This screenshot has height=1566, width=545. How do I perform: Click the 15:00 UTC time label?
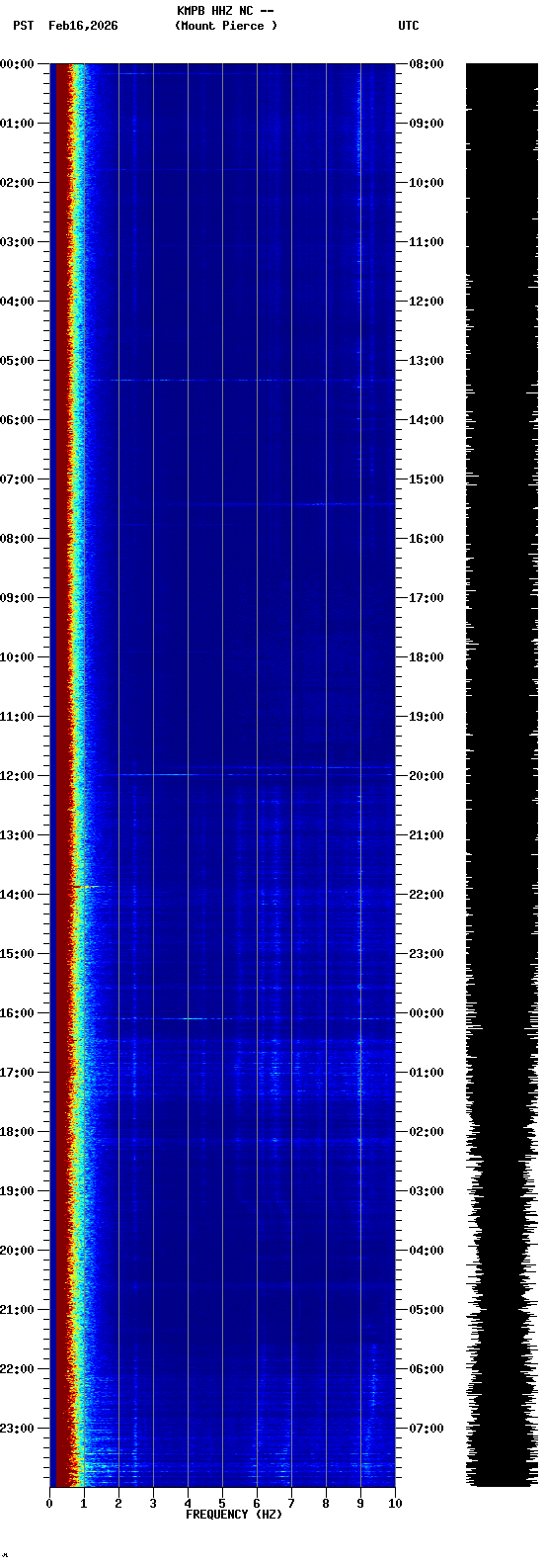(x=426, y=479)
